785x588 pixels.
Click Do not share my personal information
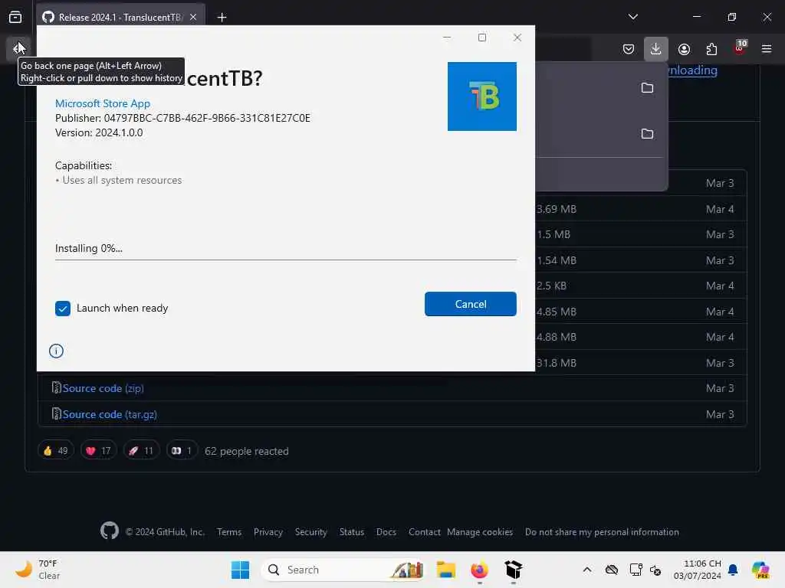point(602,532)
